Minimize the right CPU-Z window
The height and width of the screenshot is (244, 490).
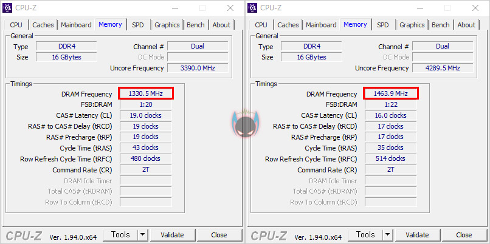420,8
